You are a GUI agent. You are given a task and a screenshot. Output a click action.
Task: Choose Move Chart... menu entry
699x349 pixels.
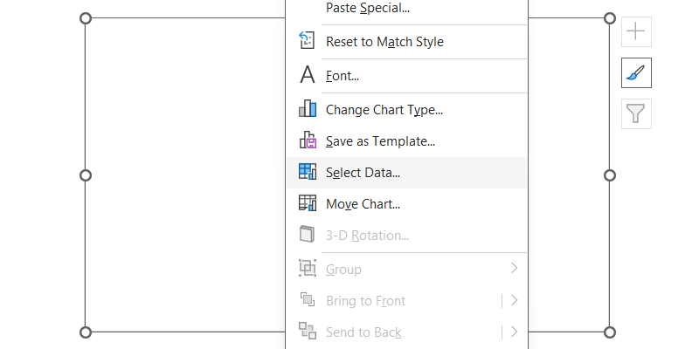363,204
